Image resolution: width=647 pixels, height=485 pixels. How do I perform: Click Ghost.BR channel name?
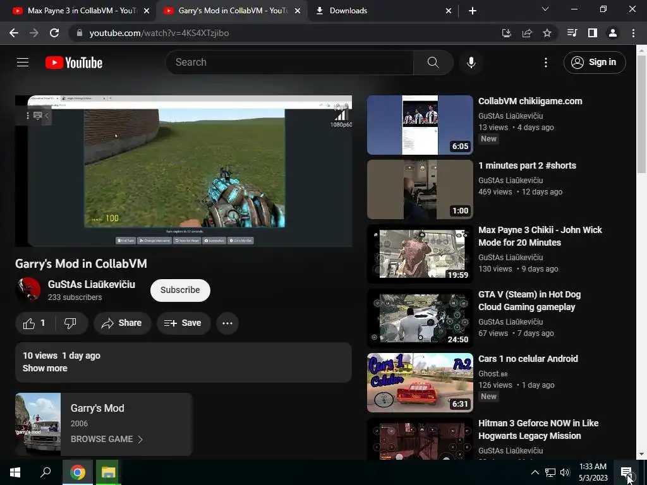point(493,374)
